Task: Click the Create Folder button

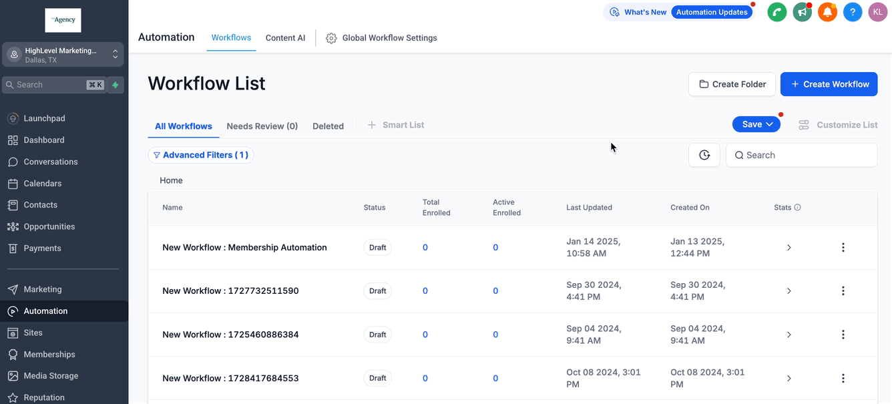Action: point(732,84)
